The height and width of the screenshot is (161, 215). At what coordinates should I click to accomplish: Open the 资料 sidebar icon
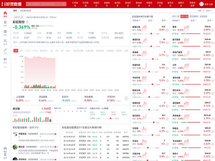5,22
